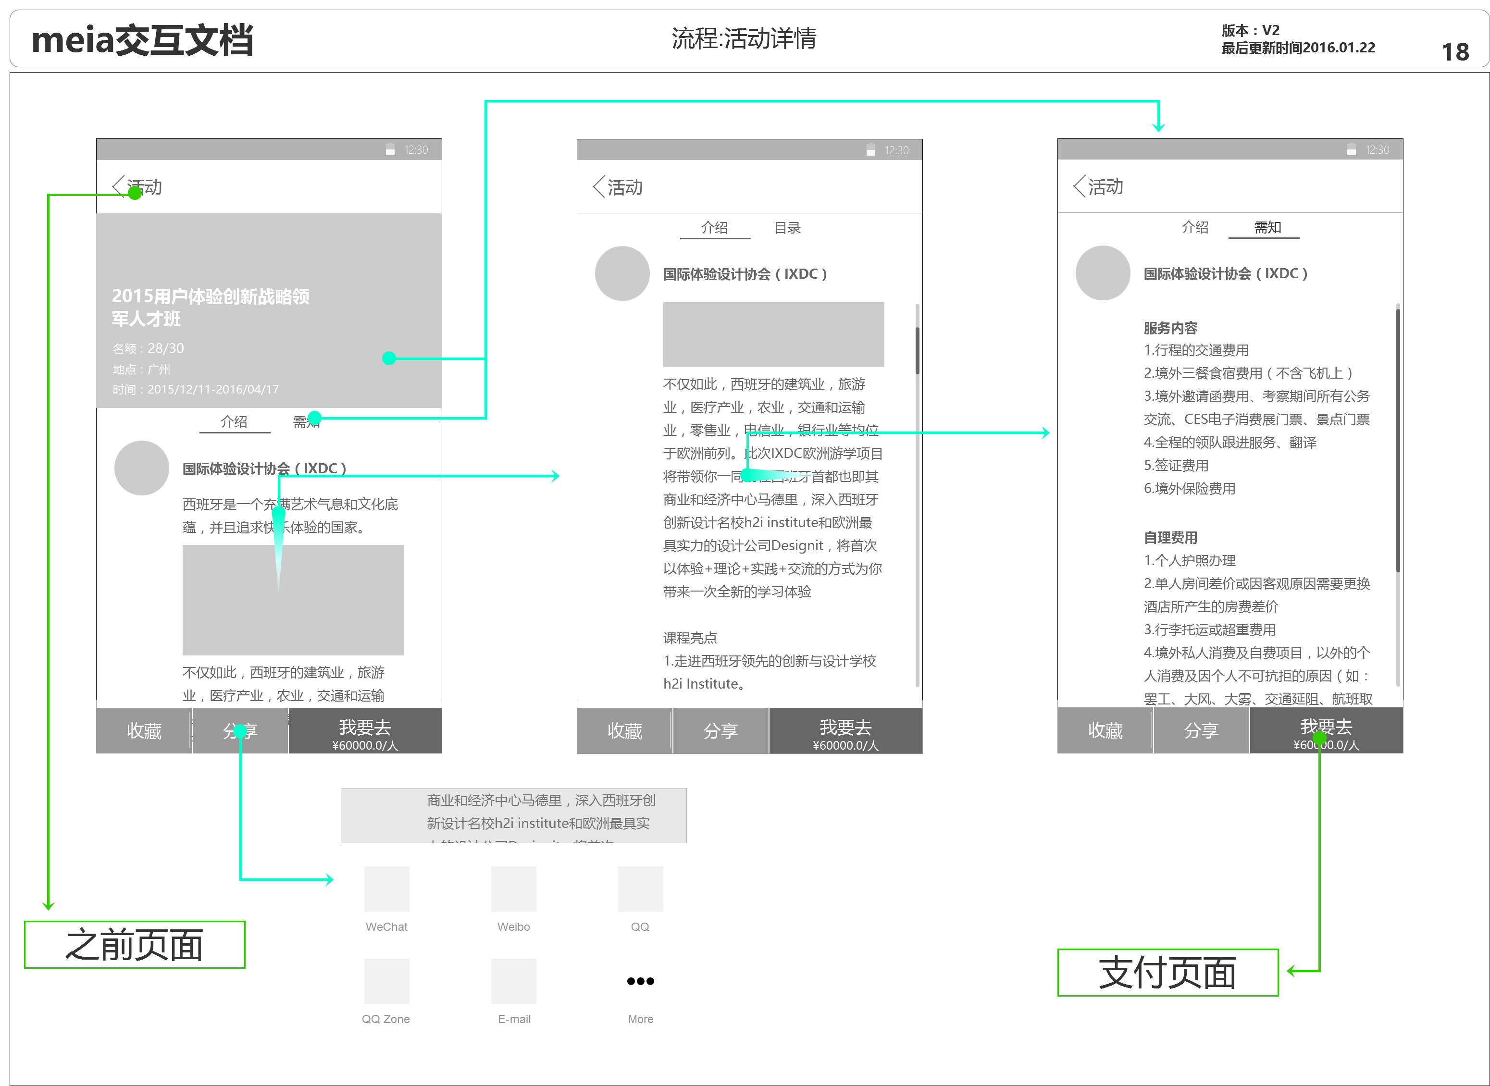Click battery icon in first phone status bar
1490x1086 pixels.
[x=390, y=150]
